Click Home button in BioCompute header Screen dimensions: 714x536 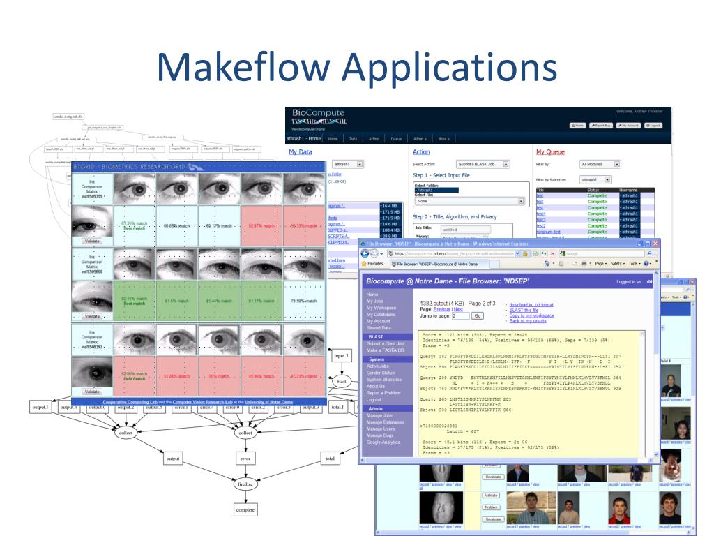pyautogui.click(x=578, y=126)
